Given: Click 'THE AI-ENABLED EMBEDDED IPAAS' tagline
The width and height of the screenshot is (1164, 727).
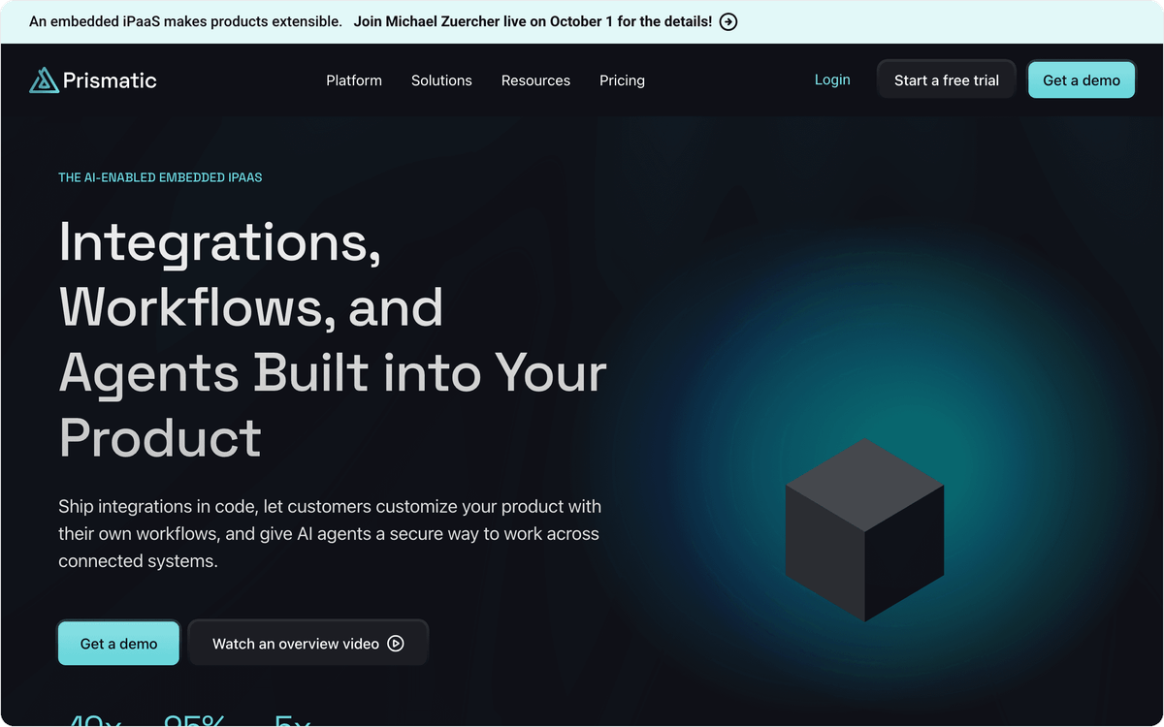Looking at the screenshot, I should (x=160, y=177).
